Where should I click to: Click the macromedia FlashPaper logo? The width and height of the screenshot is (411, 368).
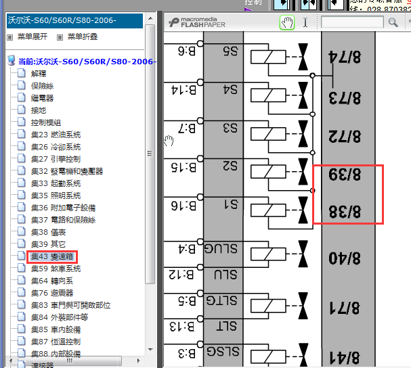coord(197,22)
